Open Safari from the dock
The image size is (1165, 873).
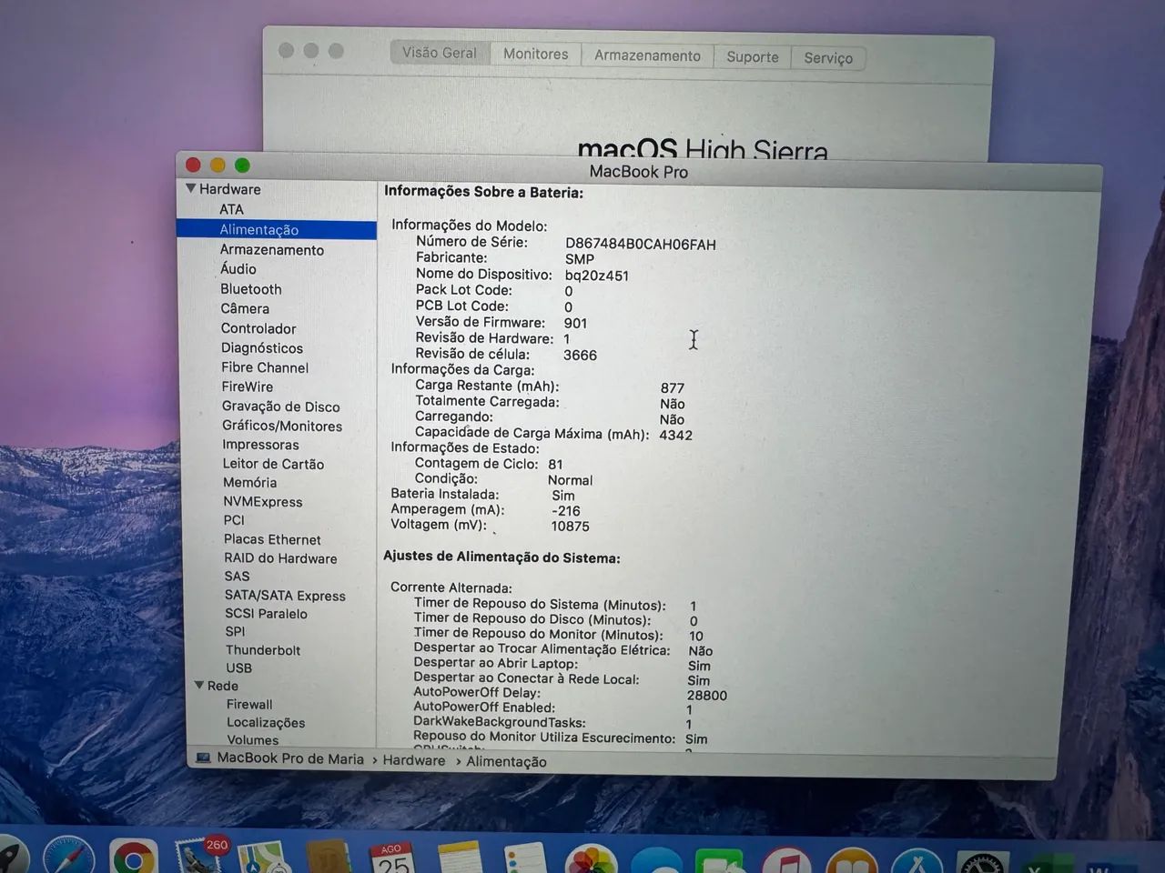pos(68,857)
